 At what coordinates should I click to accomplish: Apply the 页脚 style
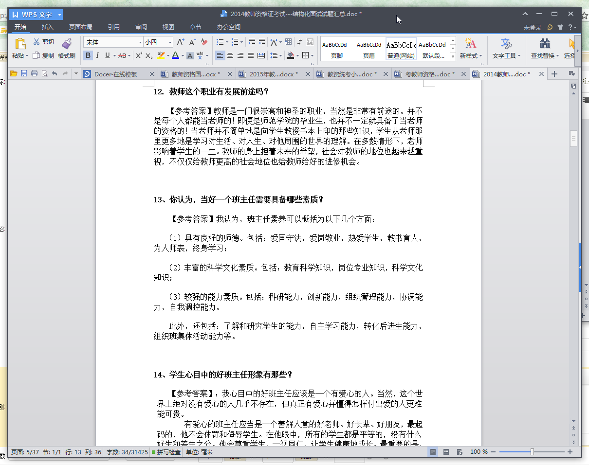pyautogui.click(x=336, y=49)
